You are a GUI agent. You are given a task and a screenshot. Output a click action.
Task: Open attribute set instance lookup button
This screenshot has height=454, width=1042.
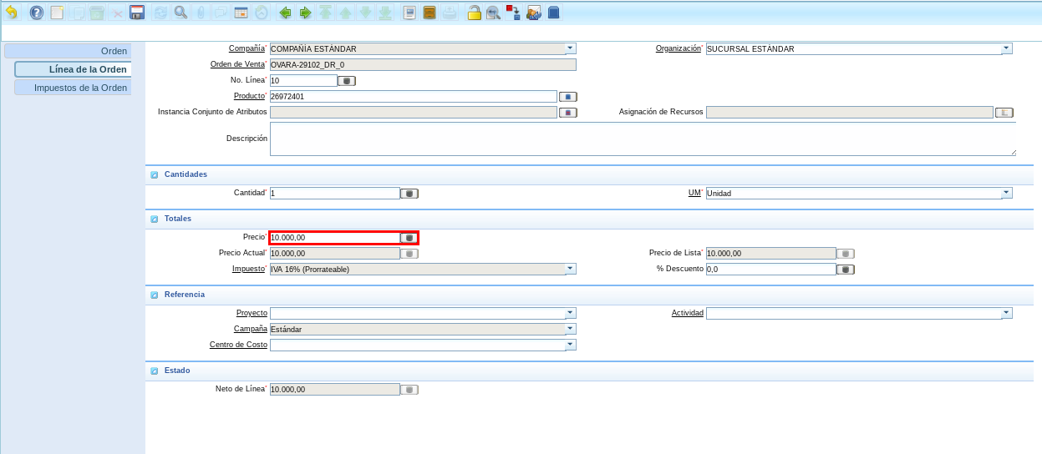(568, 113)
